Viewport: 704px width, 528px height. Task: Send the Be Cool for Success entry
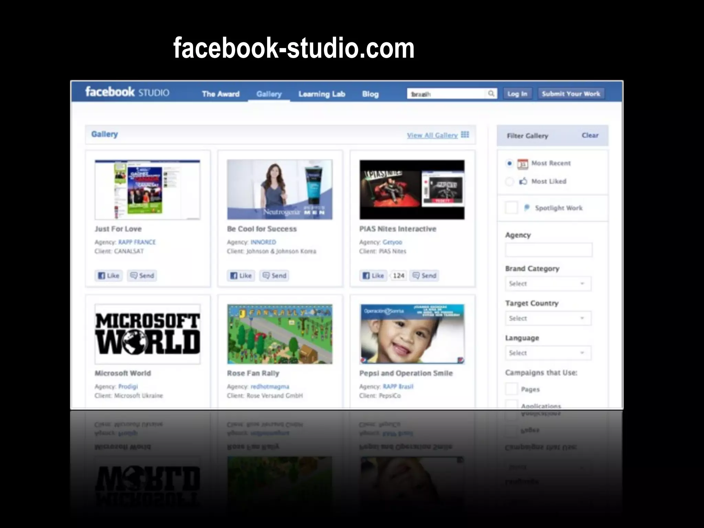click(274, 276)
